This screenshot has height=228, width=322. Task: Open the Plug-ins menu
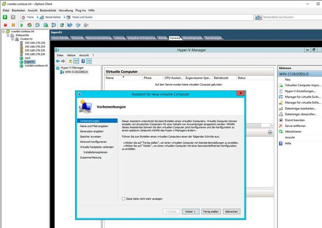[x=80, y=11]
